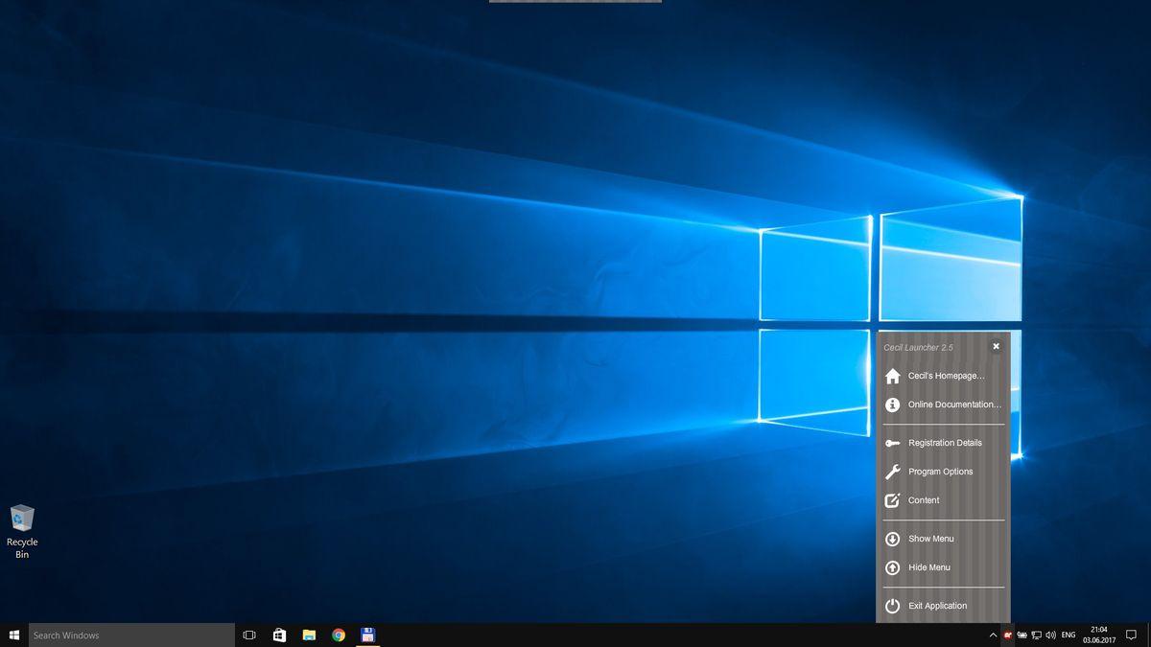The width and height of the screenshot is (1151, 647).
Task: Expand the hidden tray icons chevron
Action: 993,635
